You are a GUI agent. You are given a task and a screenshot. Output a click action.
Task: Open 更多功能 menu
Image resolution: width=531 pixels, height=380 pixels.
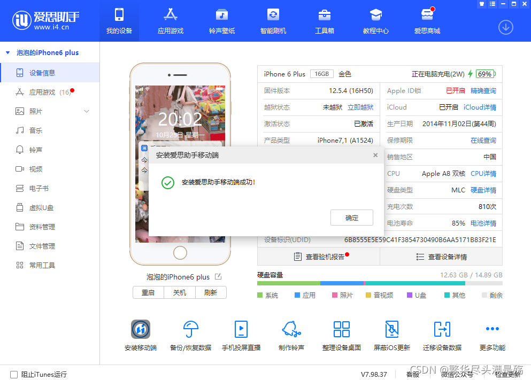click(492, 335)
